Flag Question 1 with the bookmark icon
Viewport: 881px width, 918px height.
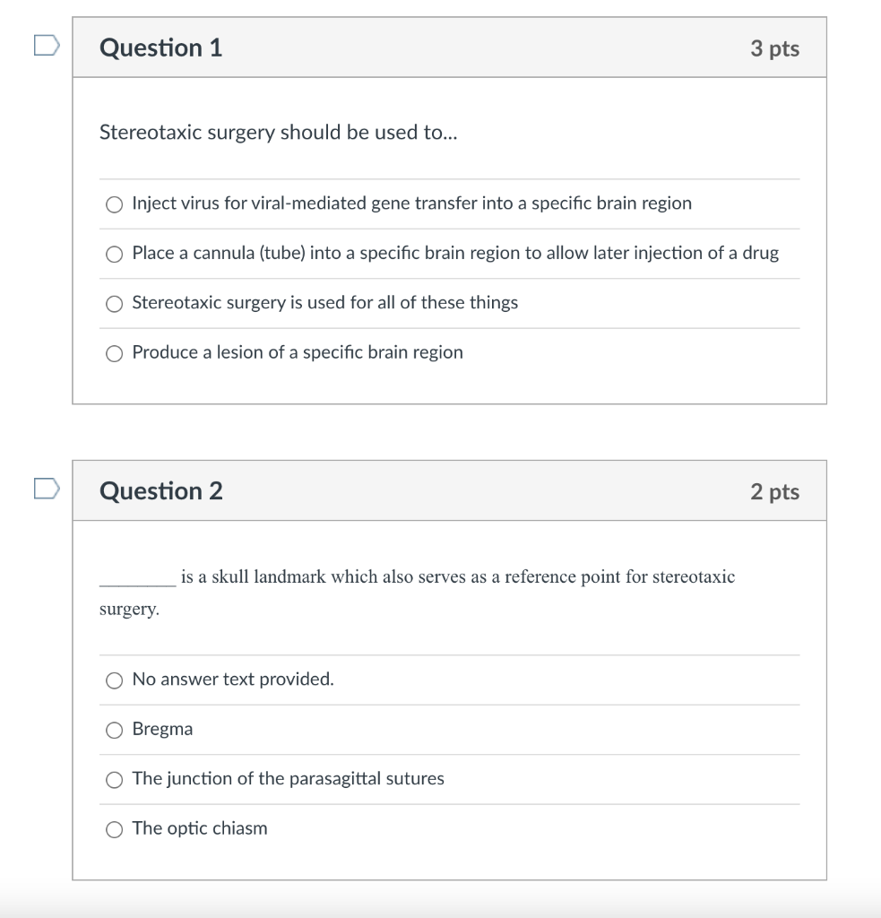pos(47,46)
